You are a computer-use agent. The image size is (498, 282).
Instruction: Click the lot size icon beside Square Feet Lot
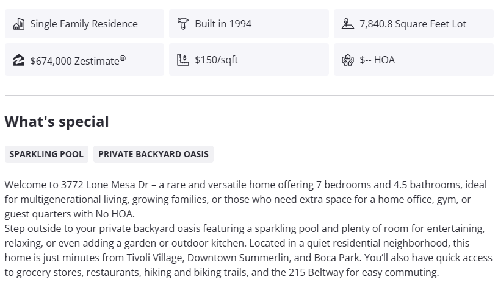tap(347, 24)
